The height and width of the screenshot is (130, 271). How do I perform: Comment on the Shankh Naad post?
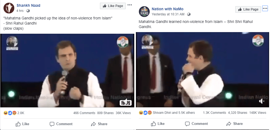[61, 124]
